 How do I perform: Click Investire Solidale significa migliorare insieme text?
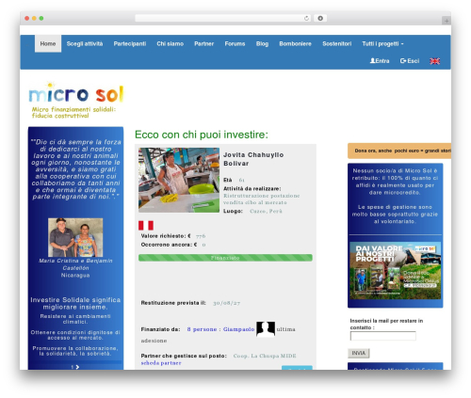[75, 303]
